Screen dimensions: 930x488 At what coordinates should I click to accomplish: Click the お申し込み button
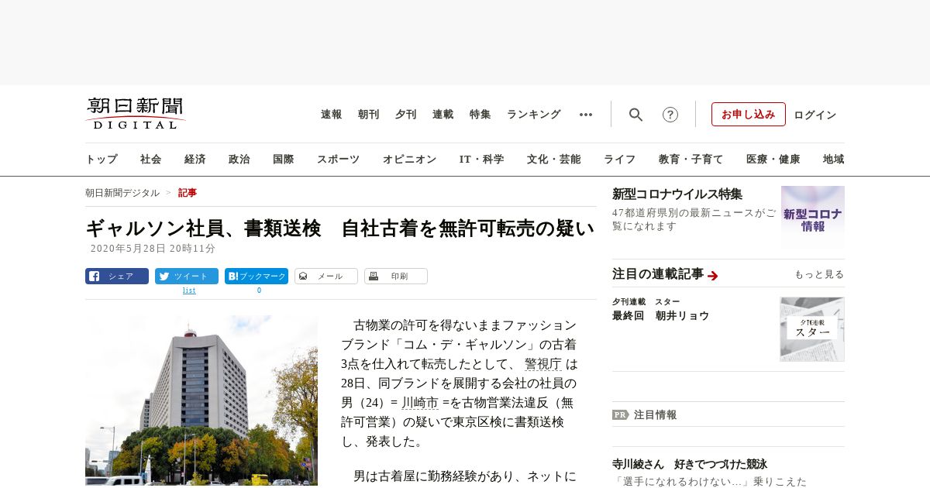[x=749, y=115]
